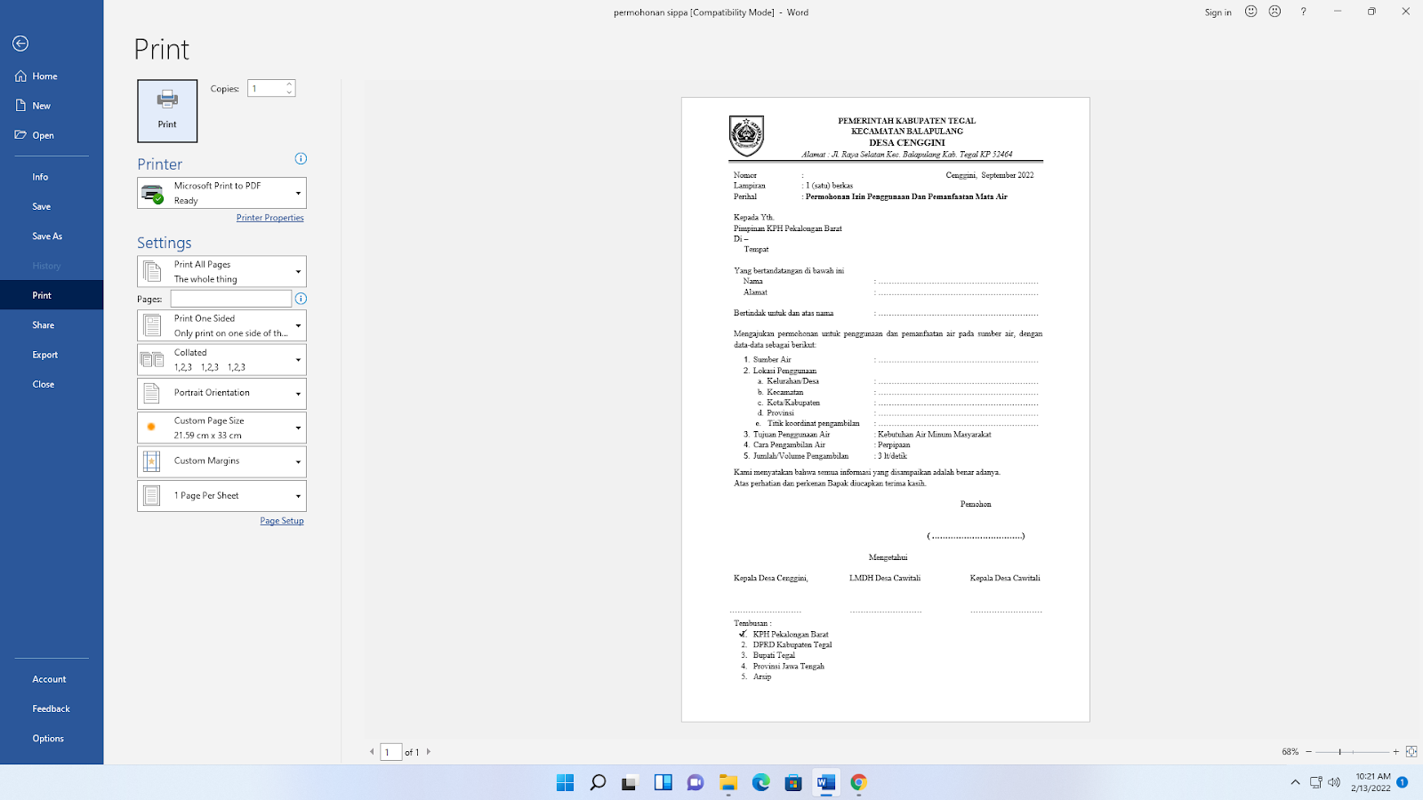1423x800 pixels.
Task: Click the document preview page
Action: pos(885,409)
